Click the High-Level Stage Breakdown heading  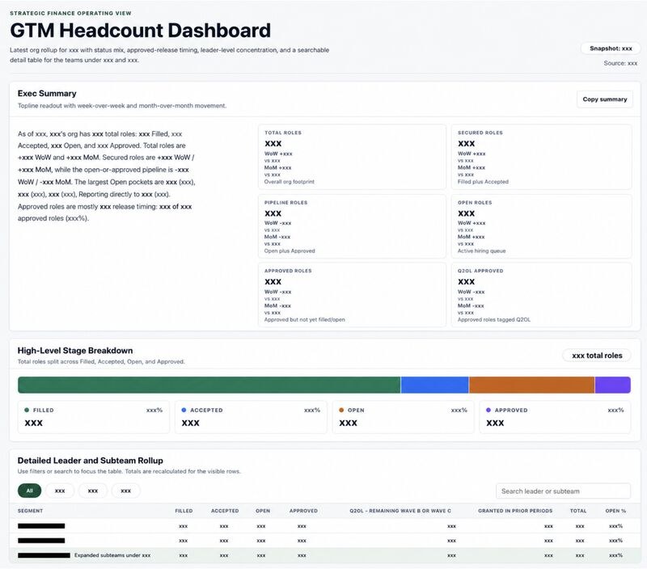tap(75, 351)
